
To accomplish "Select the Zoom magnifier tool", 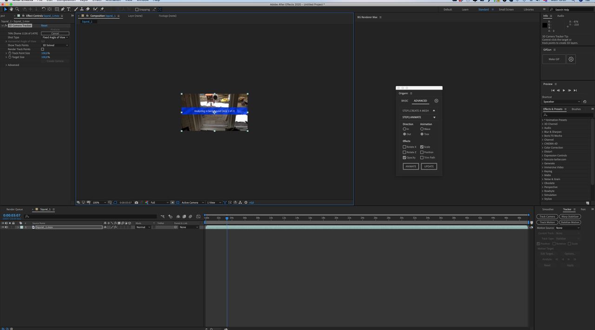I will click(x=17, y=9).
